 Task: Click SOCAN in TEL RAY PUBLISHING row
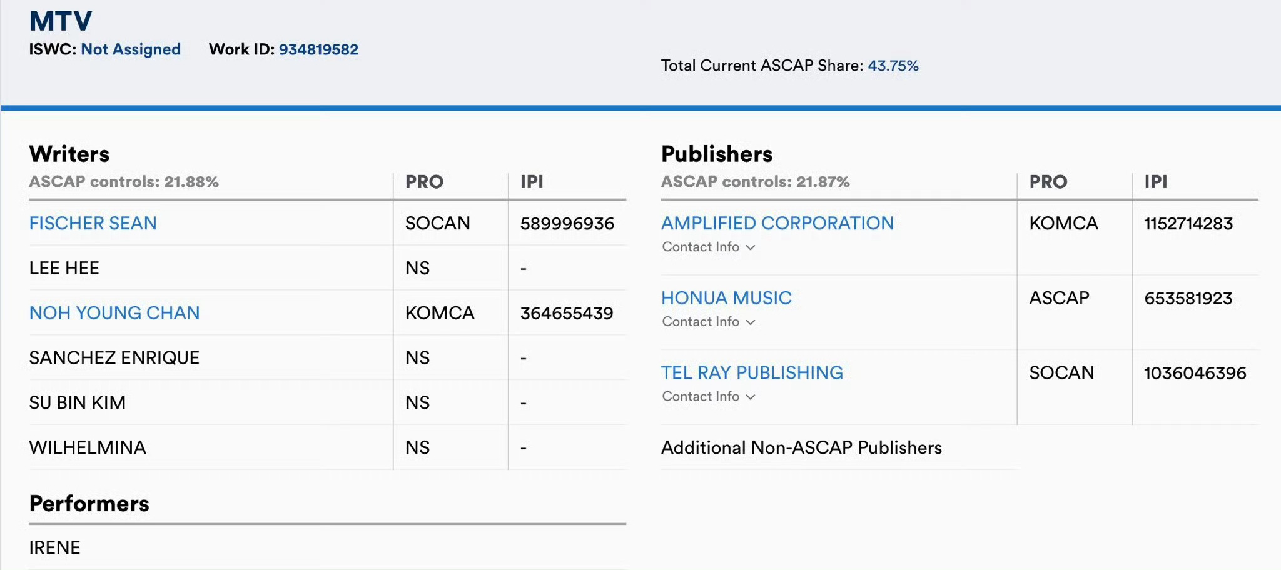[x=1062, y=372]
